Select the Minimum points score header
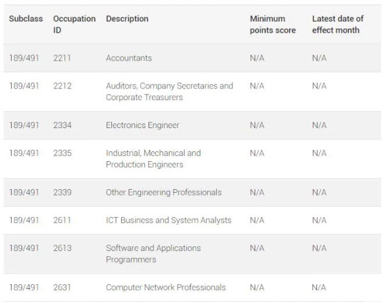This screenshot has height=308, width=388. pos(273,24)
